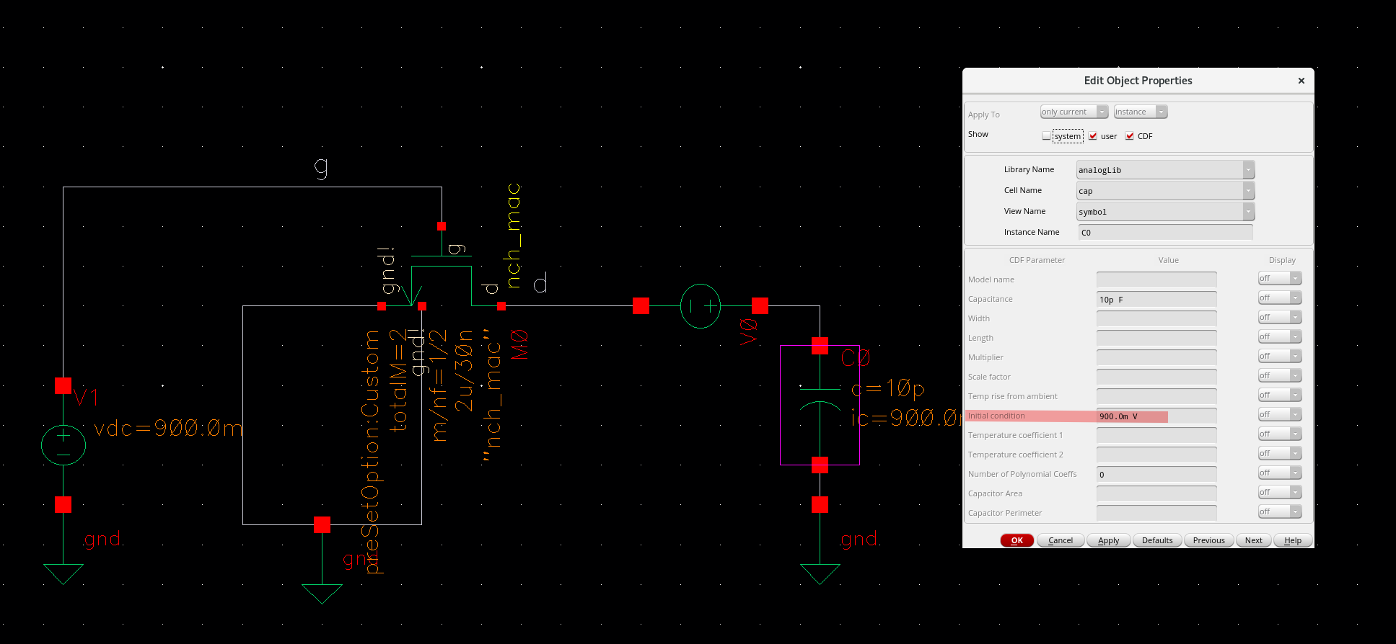Screen dimensions: 1396x644
Task: Open the 'only current' Apply To dropdown
Action: pyautogui.click(x=1074, y=112)
